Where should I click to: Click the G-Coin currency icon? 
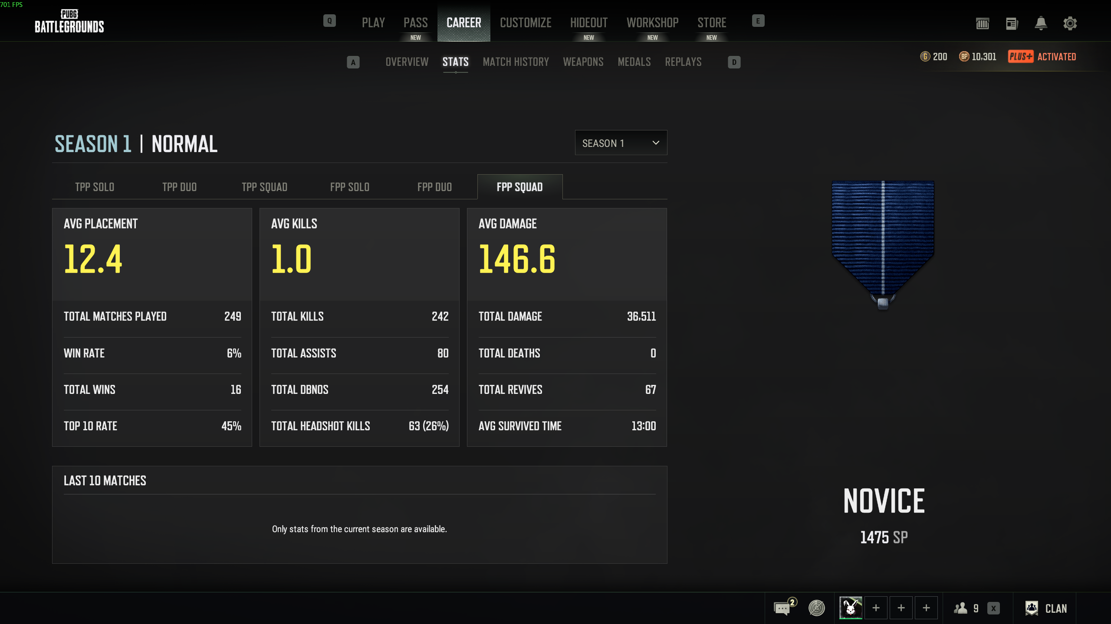[x=925, y=57]
